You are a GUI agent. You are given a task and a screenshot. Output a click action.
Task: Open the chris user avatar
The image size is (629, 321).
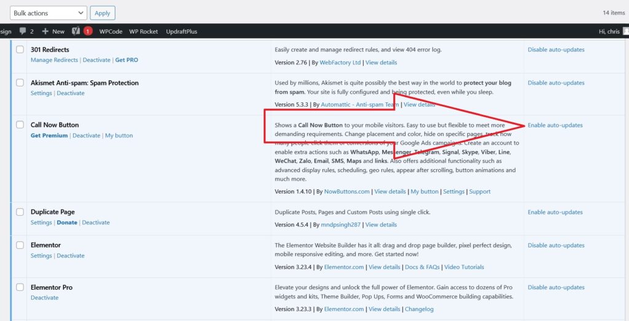pos(626,31)
